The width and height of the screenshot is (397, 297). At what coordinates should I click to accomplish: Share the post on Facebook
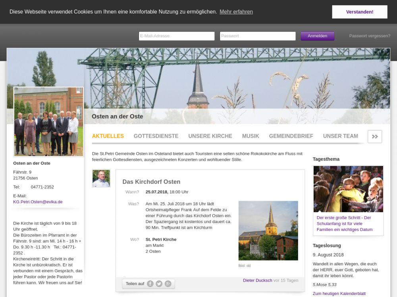[150, 284]
